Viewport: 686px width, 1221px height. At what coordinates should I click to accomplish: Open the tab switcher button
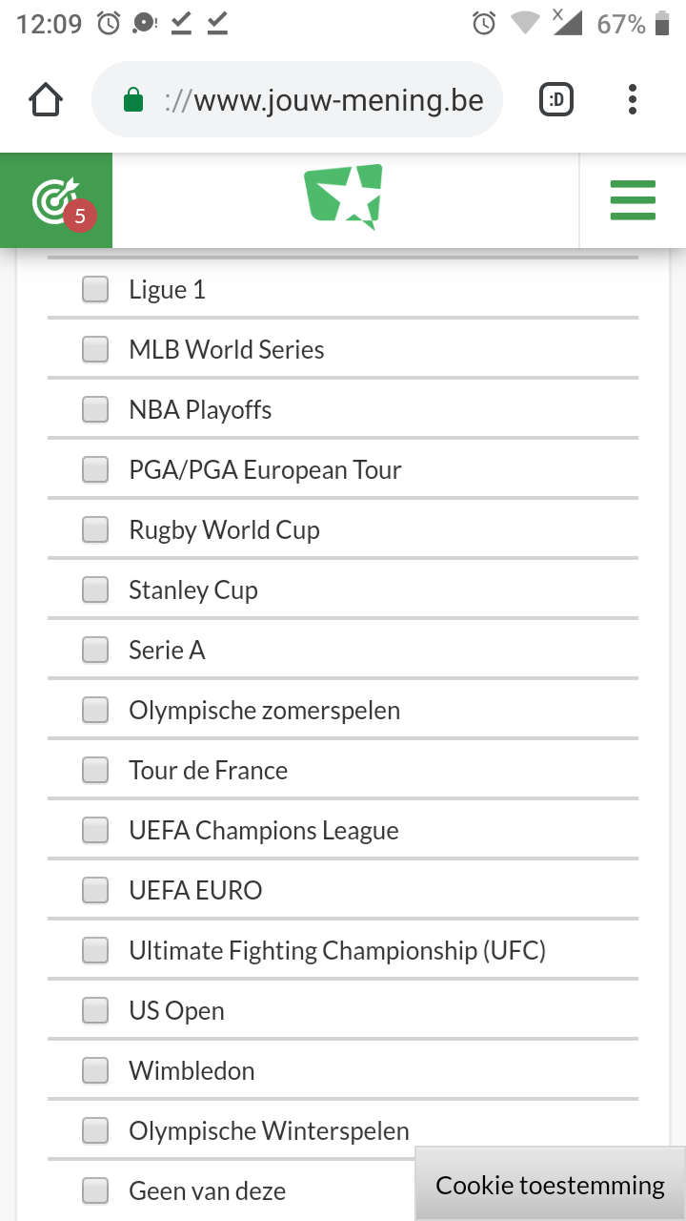(x=556, y=100)
